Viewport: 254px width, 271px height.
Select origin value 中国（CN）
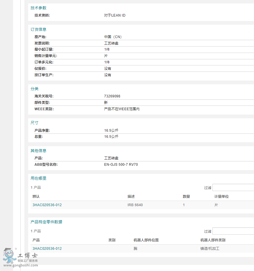[x=113, y=37]
